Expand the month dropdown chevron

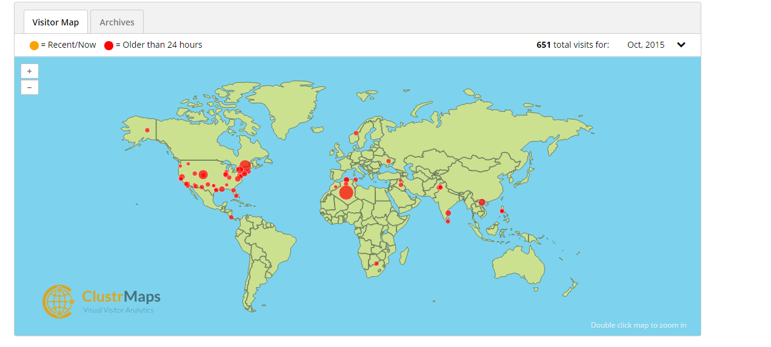(x=681, y=45)
